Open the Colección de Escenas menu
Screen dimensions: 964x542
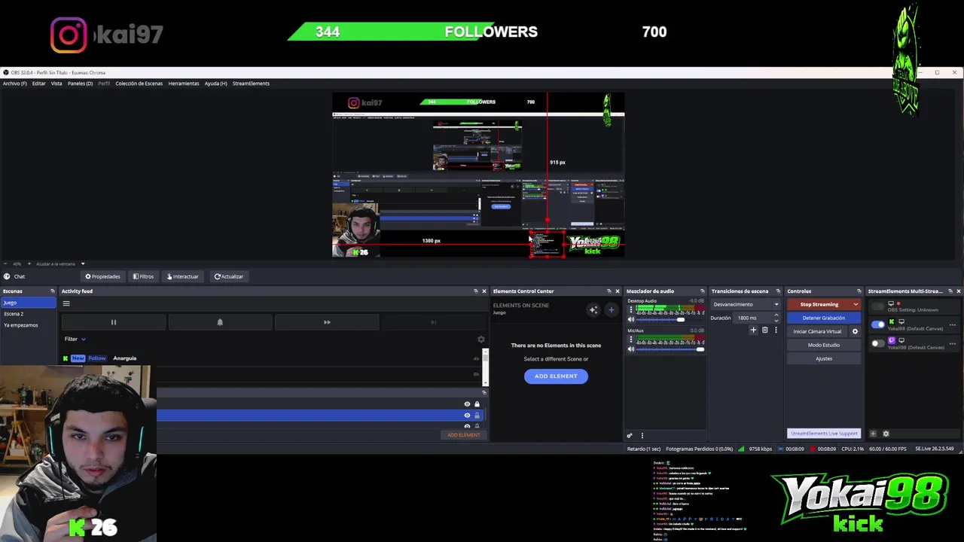pyautogui.click(x=139, y=84)
